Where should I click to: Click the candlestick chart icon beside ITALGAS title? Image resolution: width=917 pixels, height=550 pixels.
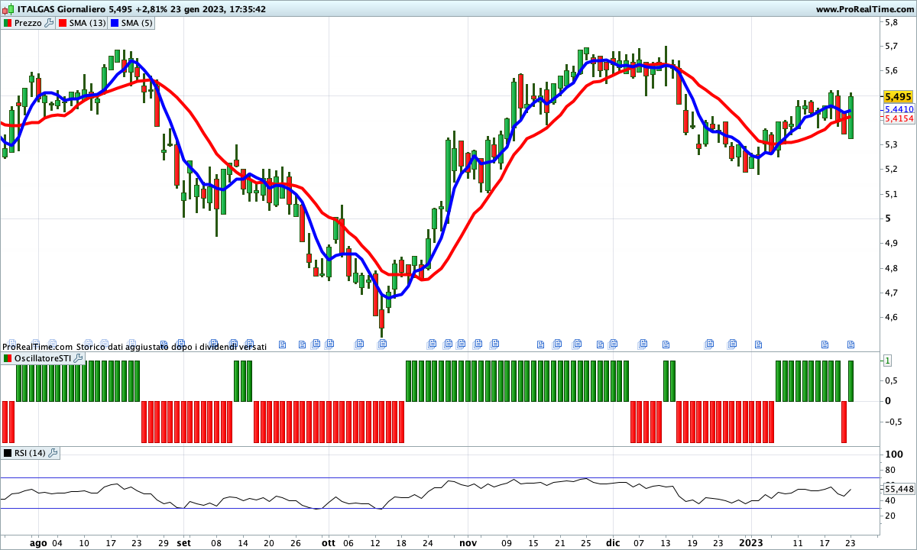tap(8, 8)
